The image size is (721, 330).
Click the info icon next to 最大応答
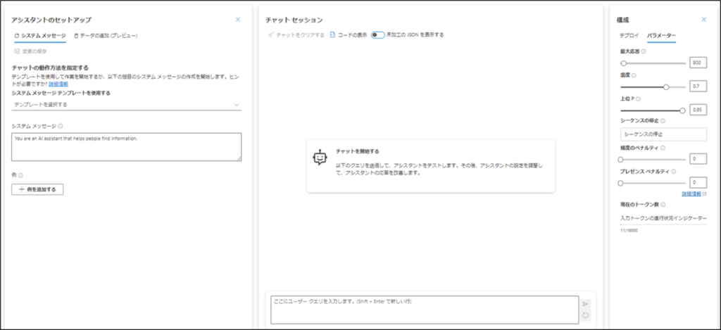pos(644,51)
